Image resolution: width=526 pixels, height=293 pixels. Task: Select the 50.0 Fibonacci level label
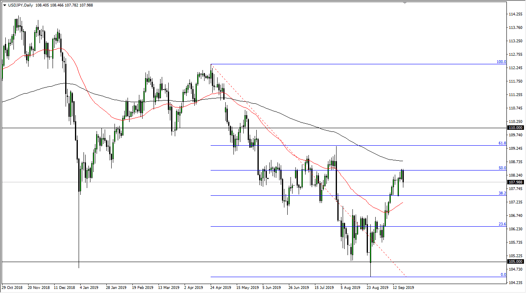[502, 167]
